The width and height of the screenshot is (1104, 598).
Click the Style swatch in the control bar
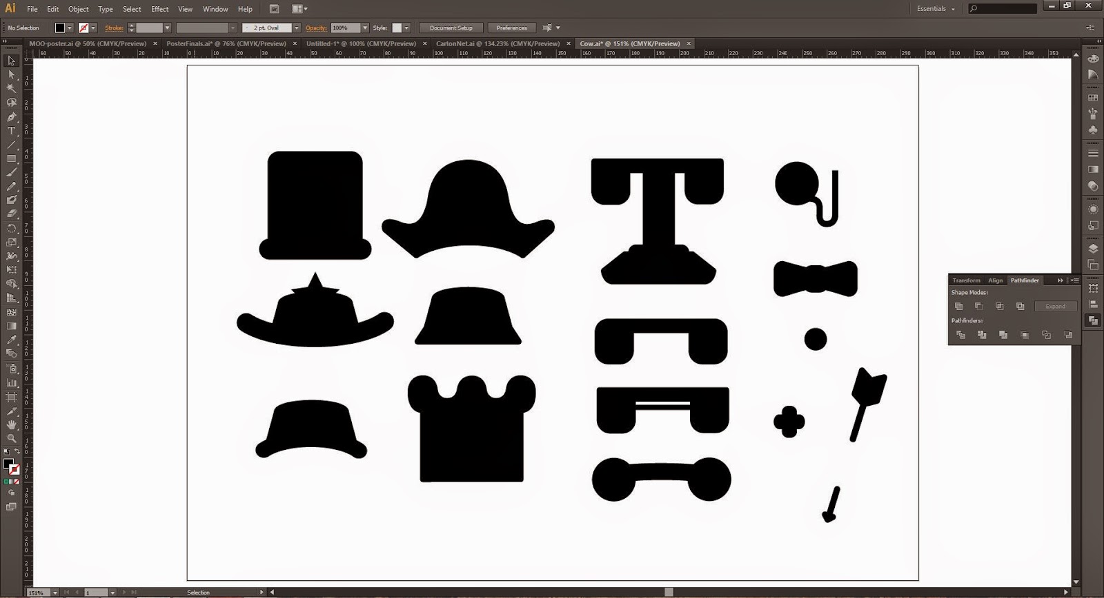(397, 28)
